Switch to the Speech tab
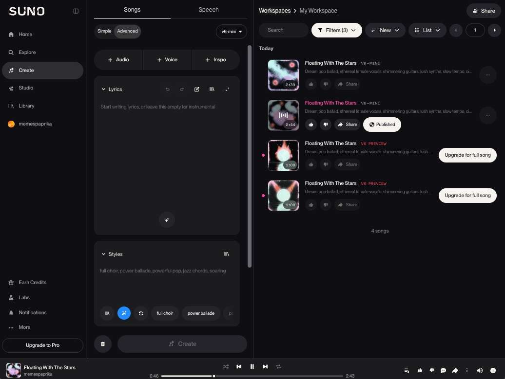 [x=208, y=10]
